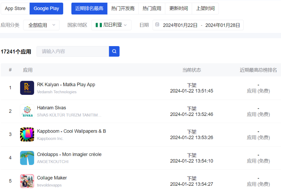Click the blue search magnifier button
The height and width of the screenshot is (191, 281).
114,51
